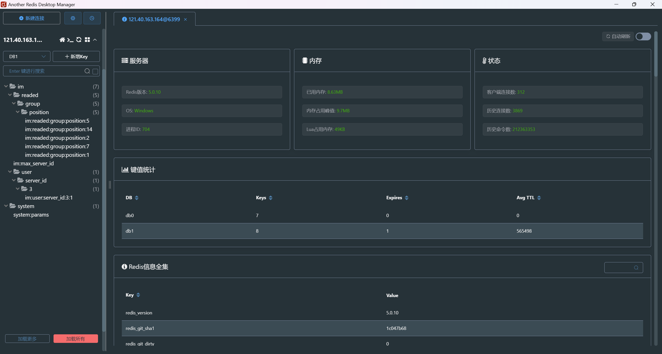Viewport: 662px width, 354px height.
Task: Click the home icon for connection
Action: [x=62, y=40]
